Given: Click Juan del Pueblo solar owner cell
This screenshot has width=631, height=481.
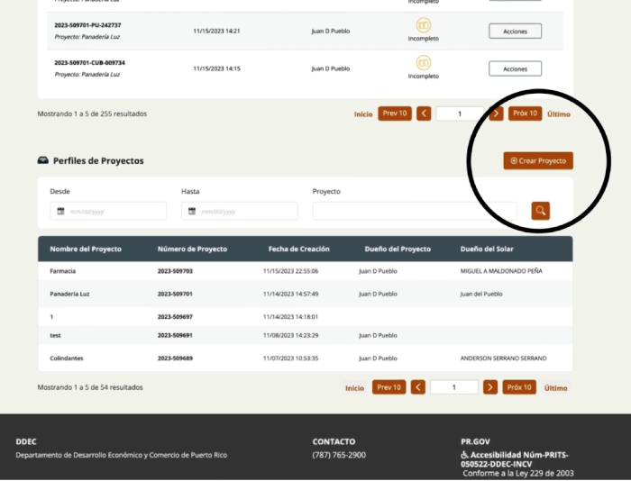Looking at the screenshot, I should 481,294.
